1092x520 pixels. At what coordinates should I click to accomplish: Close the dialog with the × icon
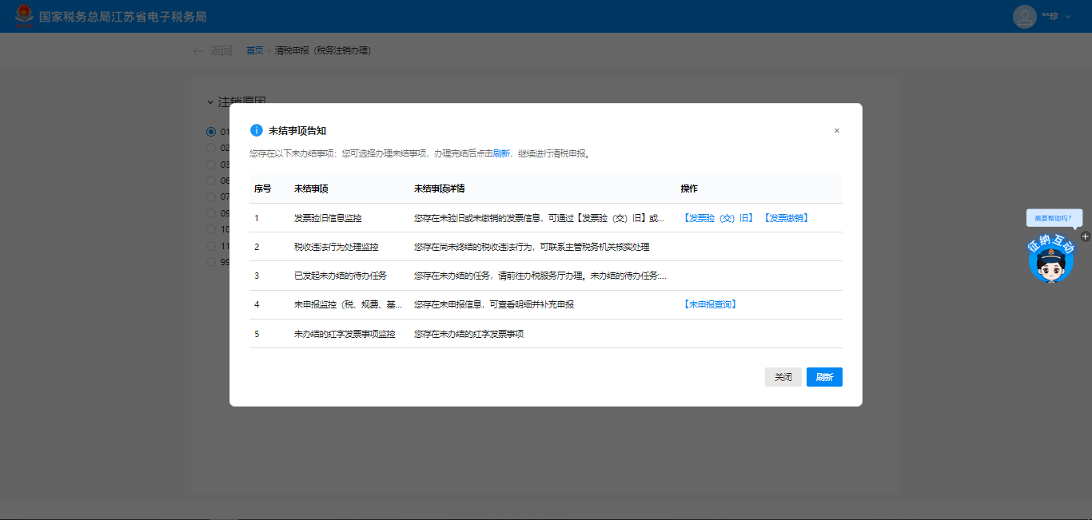tap(836, 131)
